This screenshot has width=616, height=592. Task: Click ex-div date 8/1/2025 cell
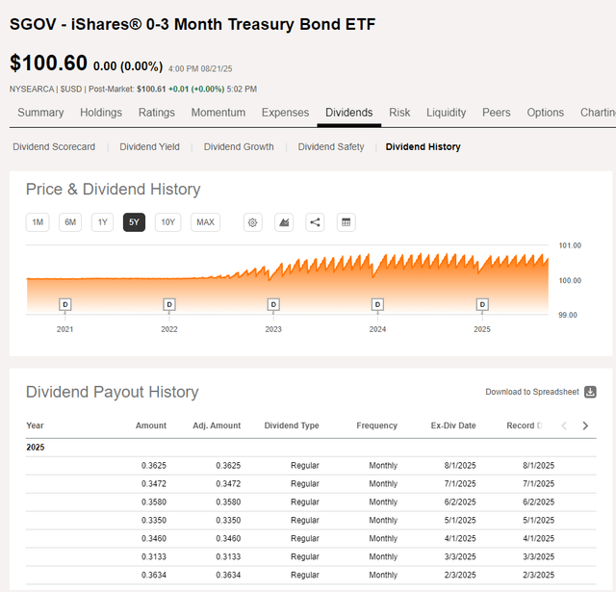click(x=460, y=466)
